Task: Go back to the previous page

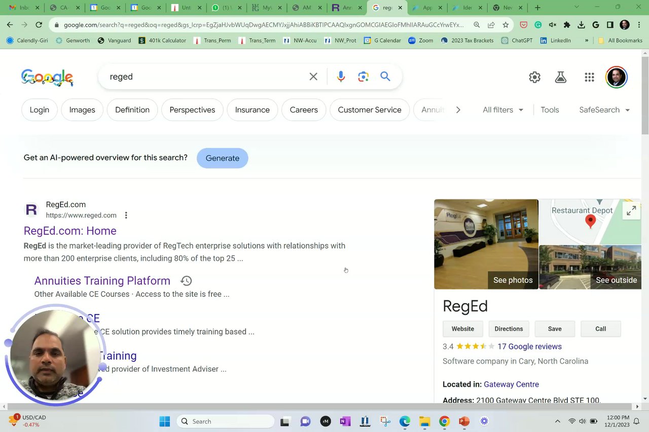Action: pyautogui.click(x=10, y=24)
